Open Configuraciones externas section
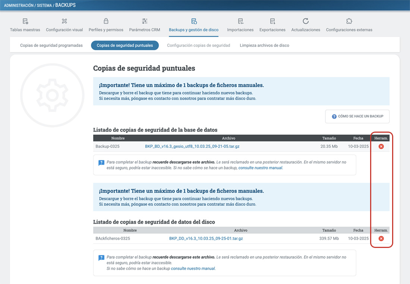Viewport: 410px width, 284px height. tap(349, 30)
